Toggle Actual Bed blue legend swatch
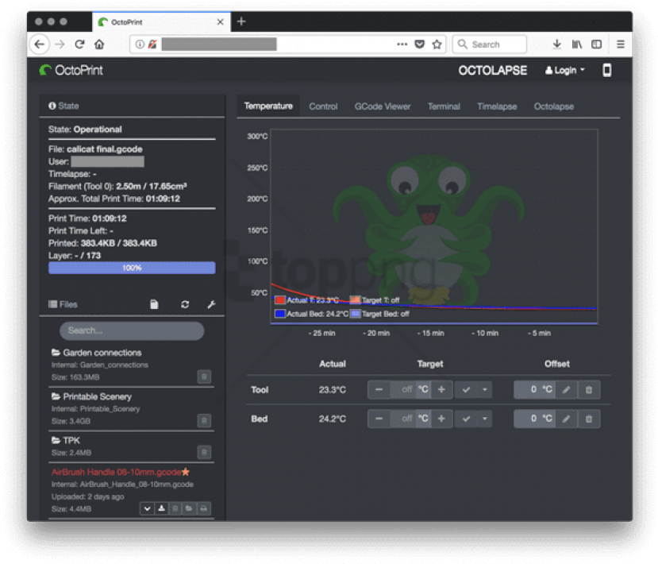The width and height of the screenshot is (658, 564). coord(280,314)
